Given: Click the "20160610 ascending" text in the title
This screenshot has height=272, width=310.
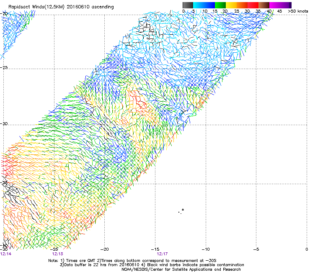Looking at the screenshot, I should (90, 7).
